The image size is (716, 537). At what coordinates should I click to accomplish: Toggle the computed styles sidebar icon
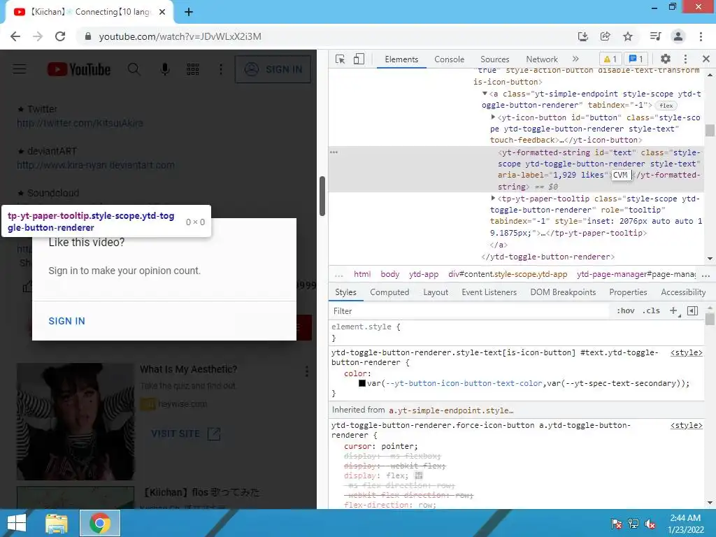click(x=693, y=310)
